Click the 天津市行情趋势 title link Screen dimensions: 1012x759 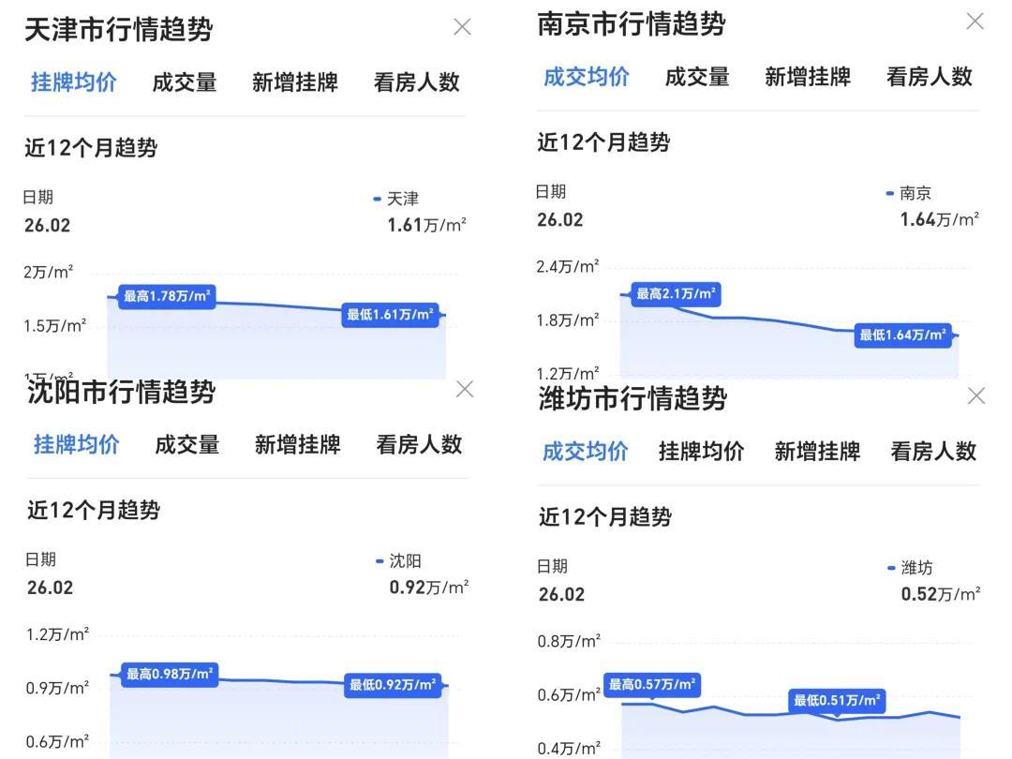click(x=119, y=30)
